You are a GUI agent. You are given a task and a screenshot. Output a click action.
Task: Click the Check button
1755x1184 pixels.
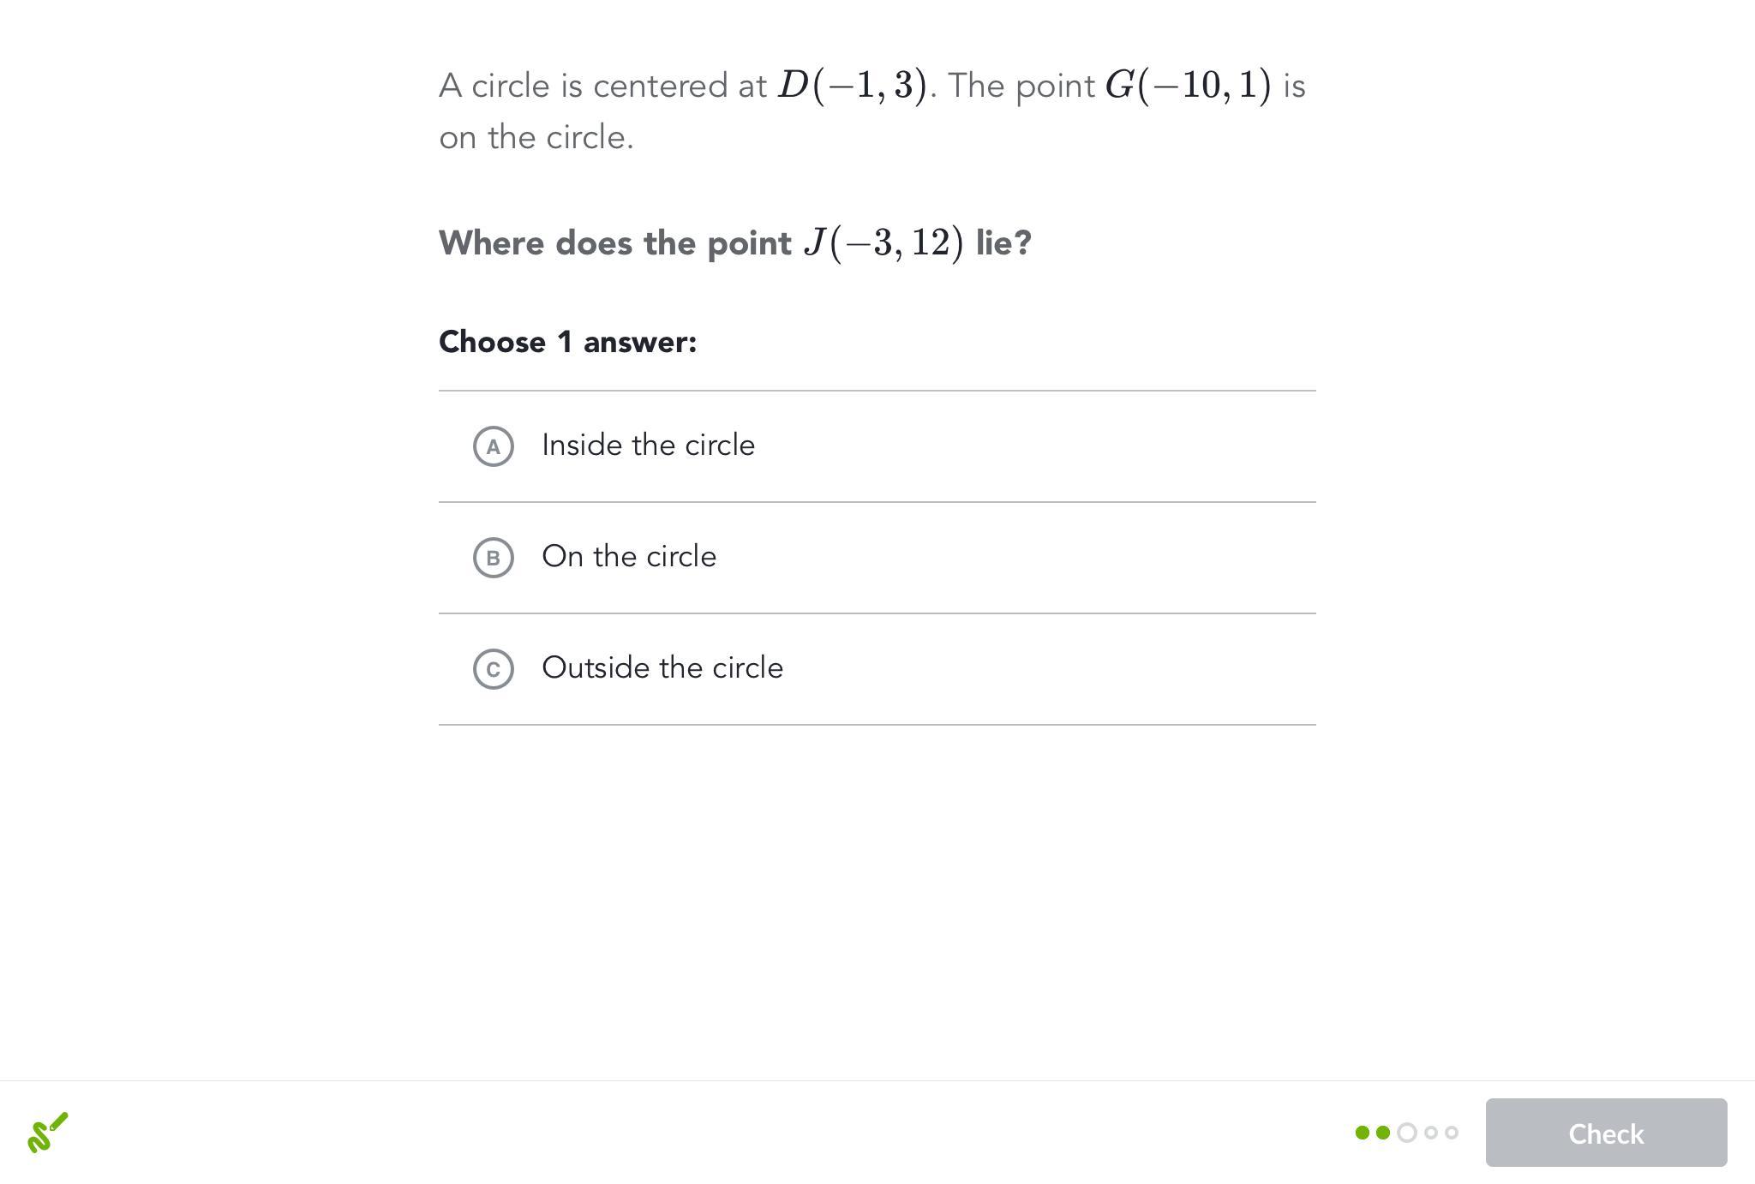(x=1606, y=1133)
